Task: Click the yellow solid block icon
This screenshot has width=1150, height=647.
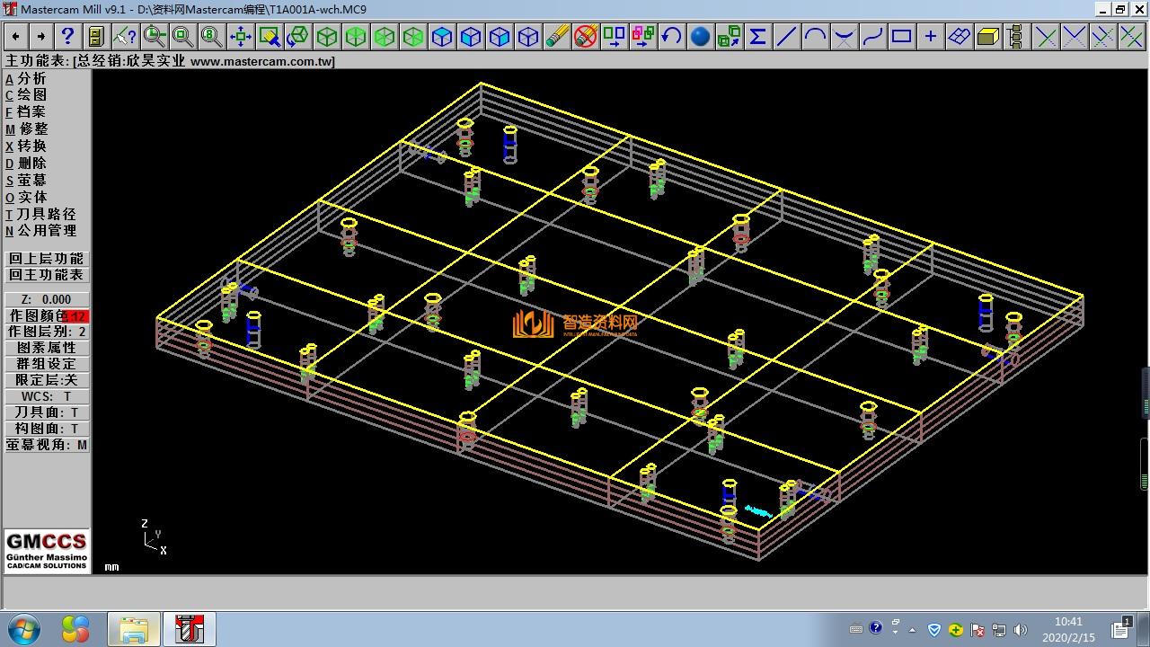Action: pos(987,36)
